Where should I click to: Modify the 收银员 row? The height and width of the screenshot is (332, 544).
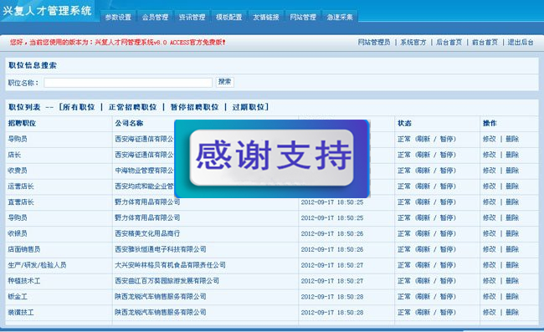click(x=490, y=233)
